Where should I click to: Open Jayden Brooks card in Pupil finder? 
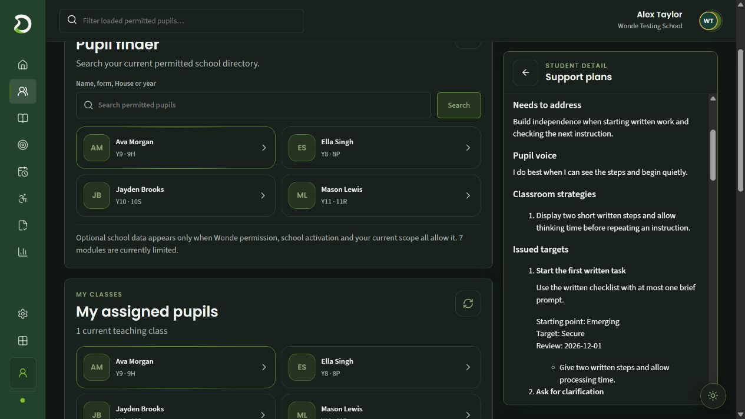pos(176,195)
